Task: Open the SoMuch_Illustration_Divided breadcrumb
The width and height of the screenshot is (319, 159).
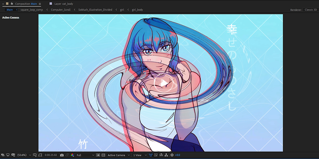Action: tap(95, 9)
